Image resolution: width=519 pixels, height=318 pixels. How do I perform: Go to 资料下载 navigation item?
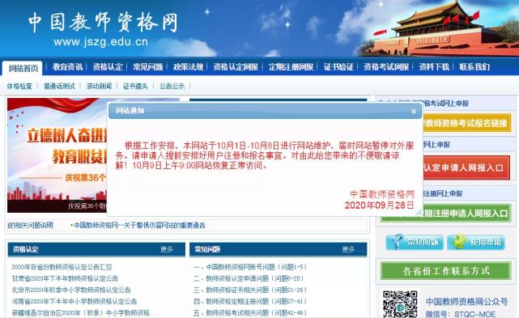pyautogui.click(x=434, y=67)
